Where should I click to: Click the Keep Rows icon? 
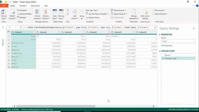click(x=55, y=12)
